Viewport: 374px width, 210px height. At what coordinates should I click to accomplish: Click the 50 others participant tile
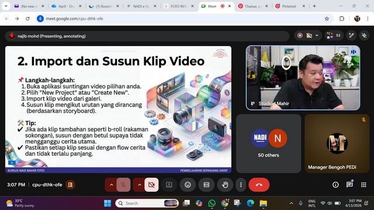pyautogui.click(x=268, y=143)
